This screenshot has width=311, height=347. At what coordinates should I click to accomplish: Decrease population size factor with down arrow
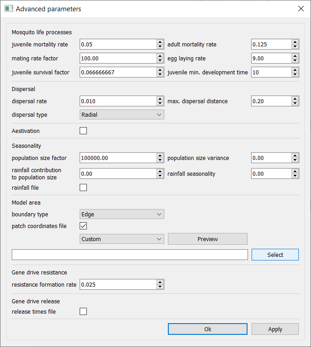(160, 160)
